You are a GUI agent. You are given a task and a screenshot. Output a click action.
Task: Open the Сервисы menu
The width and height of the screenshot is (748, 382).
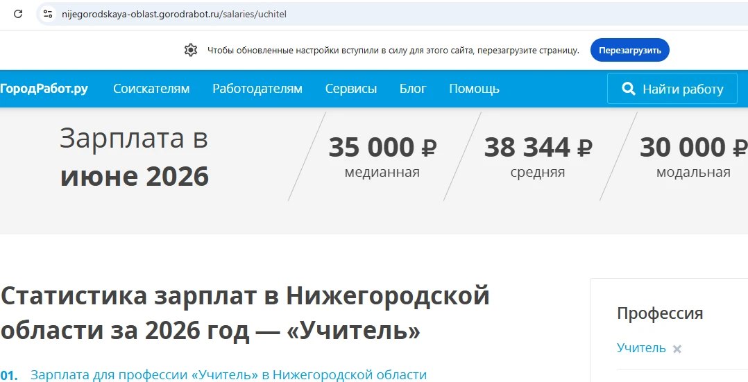(x=350, y=89)
